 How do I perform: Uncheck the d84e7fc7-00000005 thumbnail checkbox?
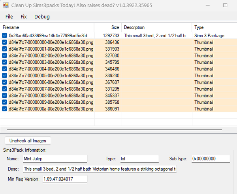click(4, 76)
